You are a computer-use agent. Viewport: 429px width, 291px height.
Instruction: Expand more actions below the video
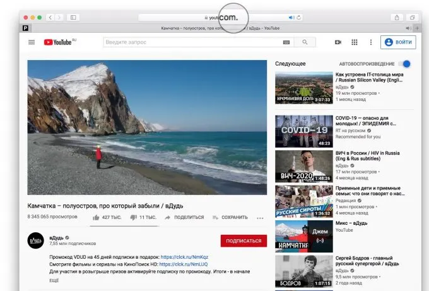point(260,218)
